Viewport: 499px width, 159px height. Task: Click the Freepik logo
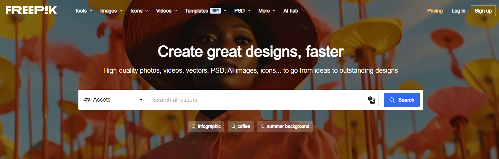31,10
